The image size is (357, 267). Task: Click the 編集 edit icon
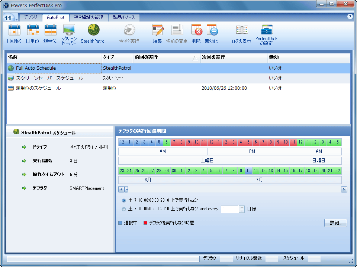tap(158, 34)
